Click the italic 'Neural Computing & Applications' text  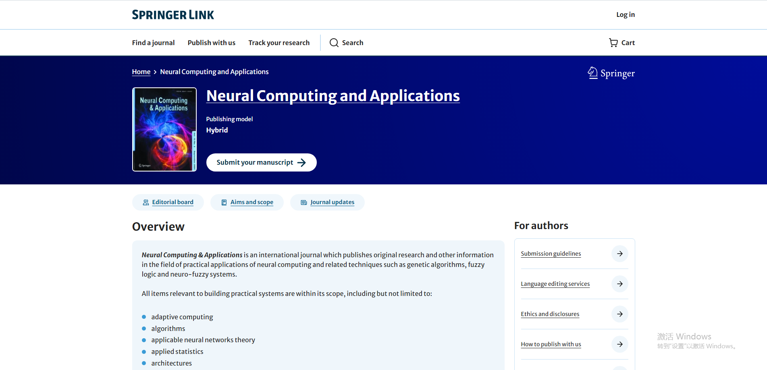[192, 255]
